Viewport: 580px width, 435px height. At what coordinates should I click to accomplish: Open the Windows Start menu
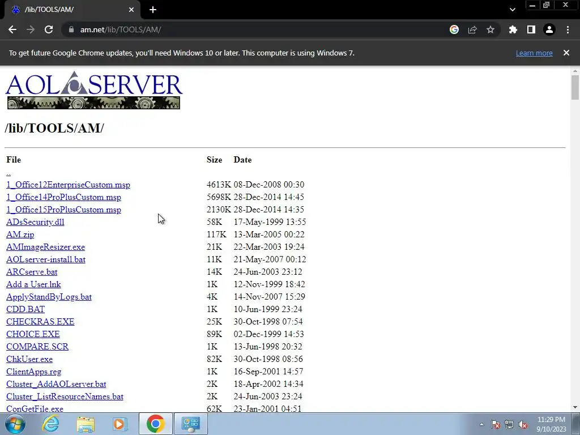15,424
